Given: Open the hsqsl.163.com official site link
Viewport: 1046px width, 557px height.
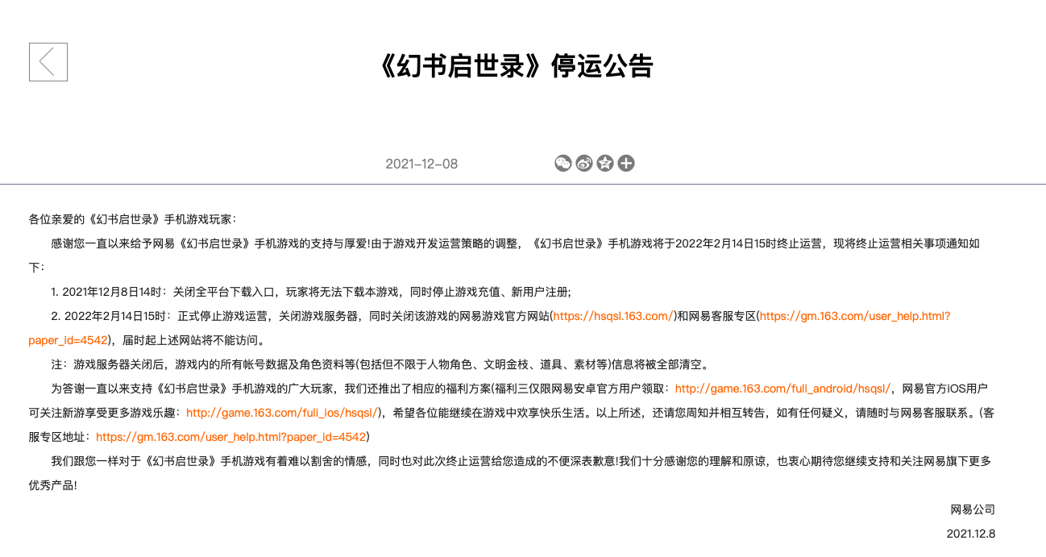Looking at the screenshot, I should (613, 316).
